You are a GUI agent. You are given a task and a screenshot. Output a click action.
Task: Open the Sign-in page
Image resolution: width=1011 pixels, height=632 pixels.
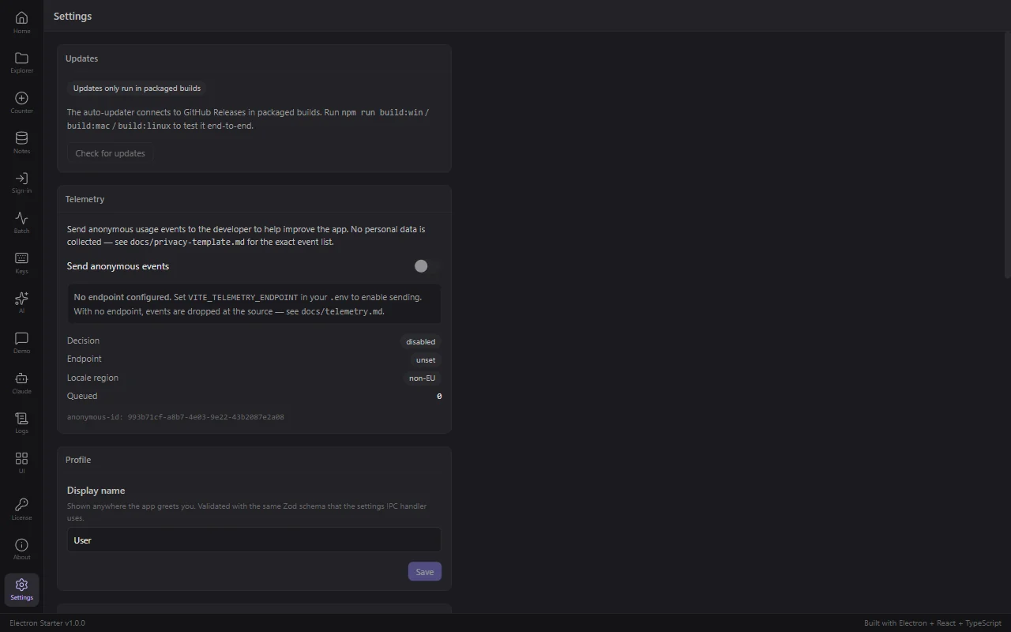[21, 183]
